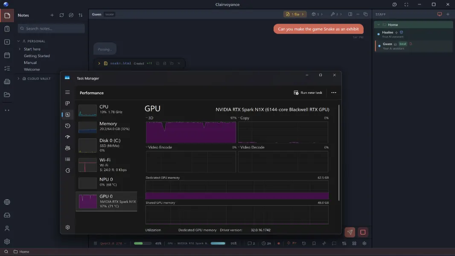Viewport: 455px width, 256px height.
Task: Open the Manual note
Action: tap(30, 63)
